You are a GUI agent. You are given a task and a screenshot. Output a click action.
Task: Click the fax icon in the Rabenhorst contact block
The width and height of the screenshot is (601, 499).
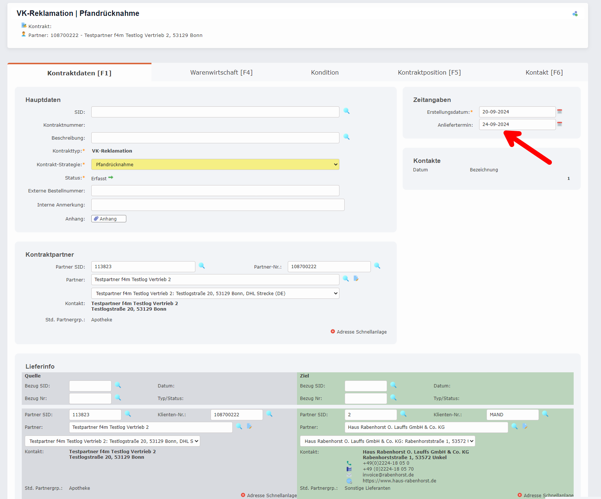349,469
